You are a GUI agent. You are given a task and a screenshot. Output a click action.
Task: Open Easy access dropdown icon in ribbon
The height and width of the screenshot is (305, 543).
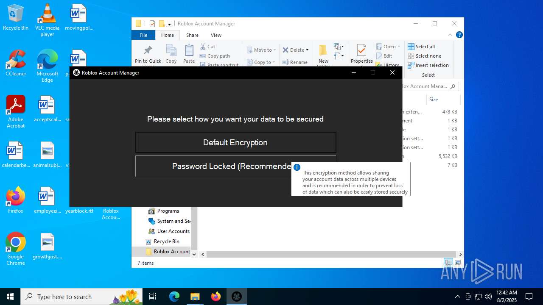339,56
